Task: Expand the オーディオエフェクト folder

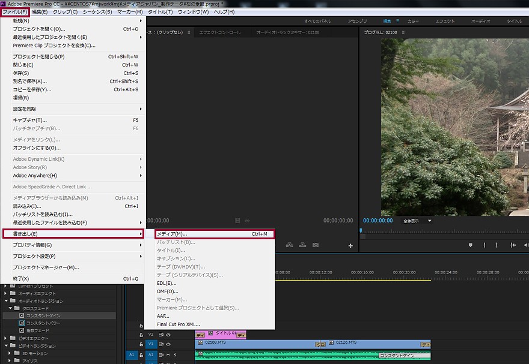Action: tap(5, 293)
